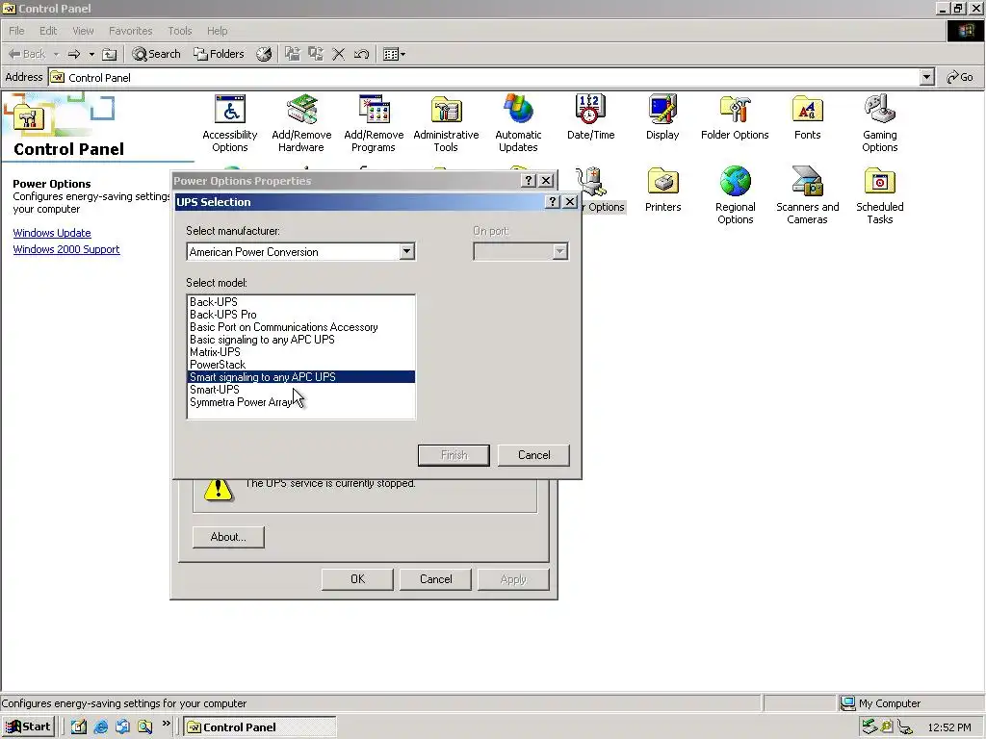Open the View menu

[x=83, y=31]
